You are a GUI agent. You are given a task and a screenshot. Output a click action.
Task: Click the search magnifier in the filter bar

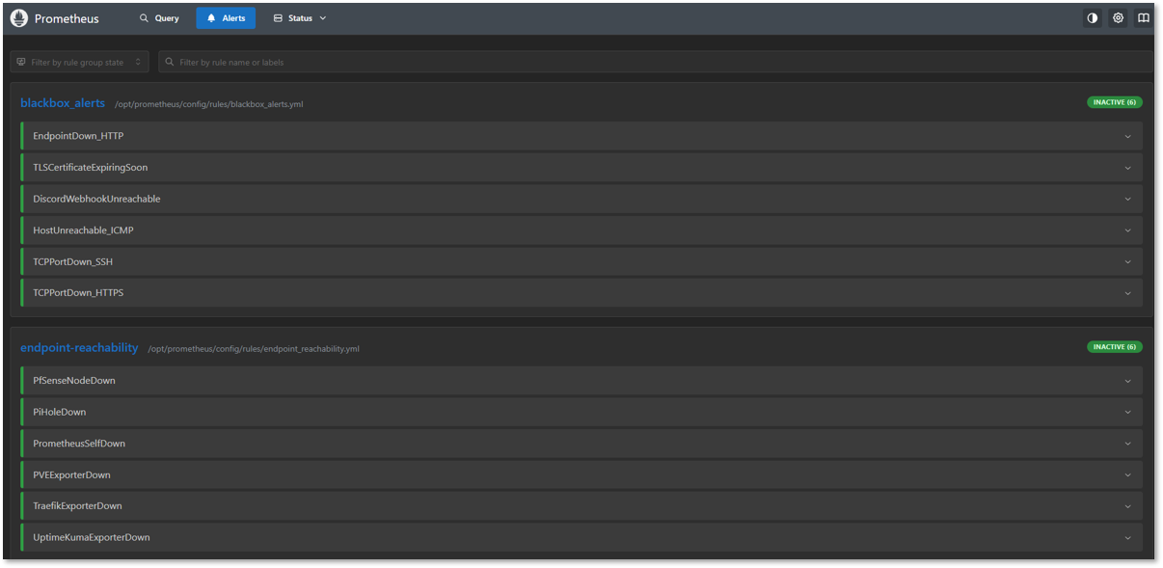pyautogui.click(x=170, y=61)
